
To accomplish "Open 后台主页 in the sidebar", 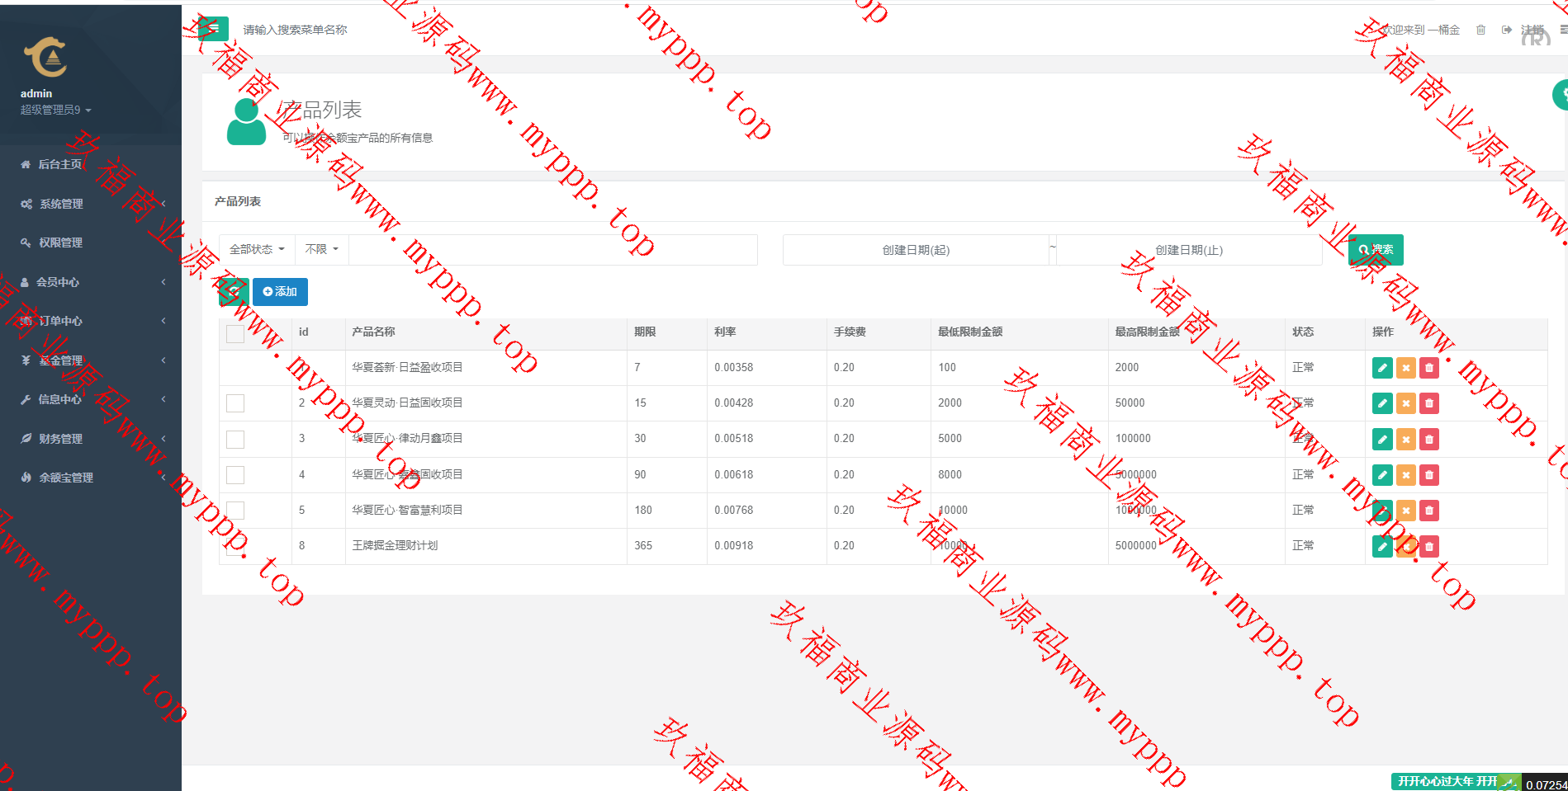I will point(59,164).
